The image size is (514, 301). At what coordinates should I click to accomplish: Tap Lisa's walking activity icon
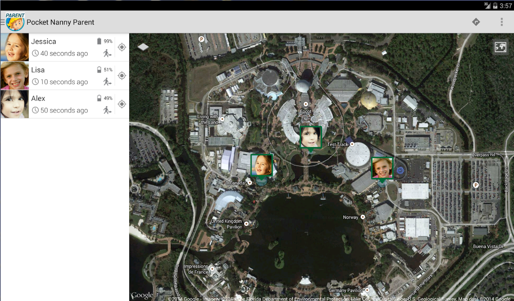click(x=107, y=82)
